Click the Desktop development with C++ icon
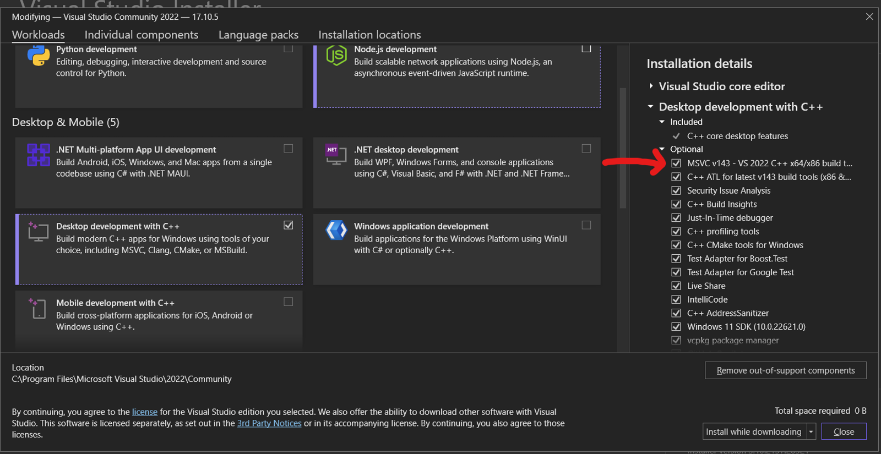 tap(39, 232)
